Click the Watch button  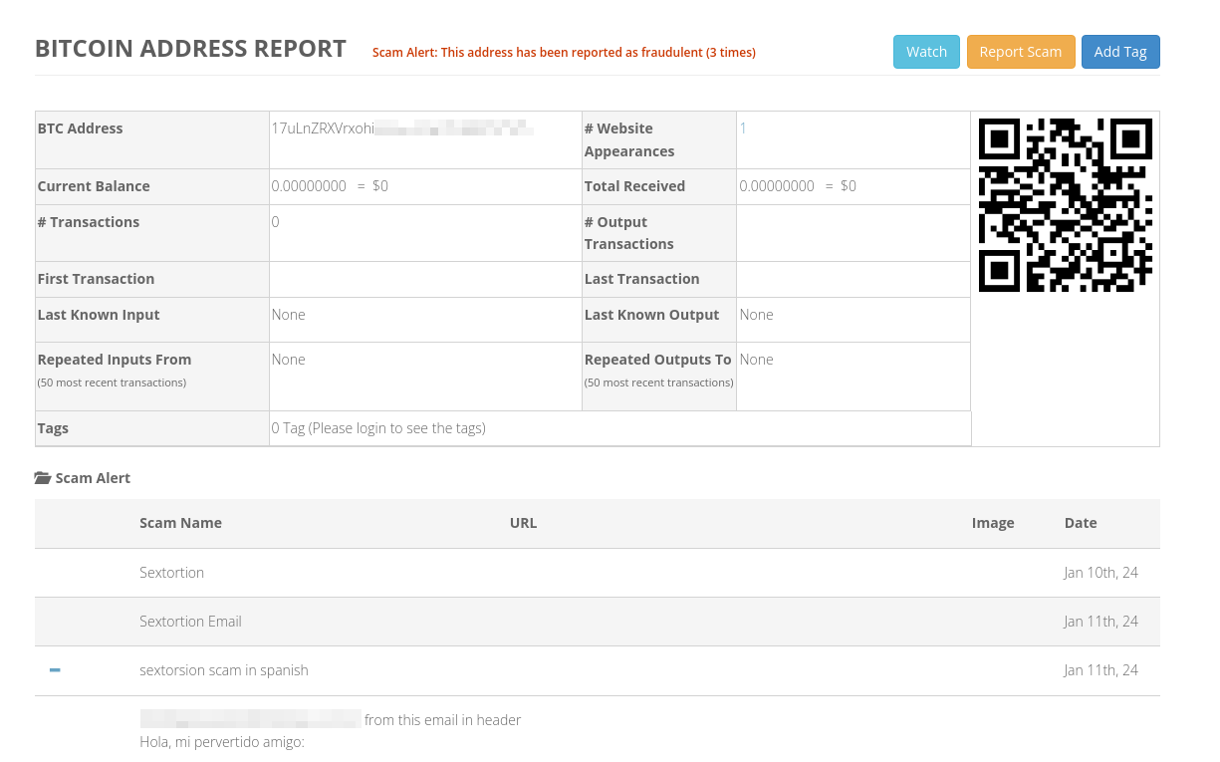[x=925, y=52]
